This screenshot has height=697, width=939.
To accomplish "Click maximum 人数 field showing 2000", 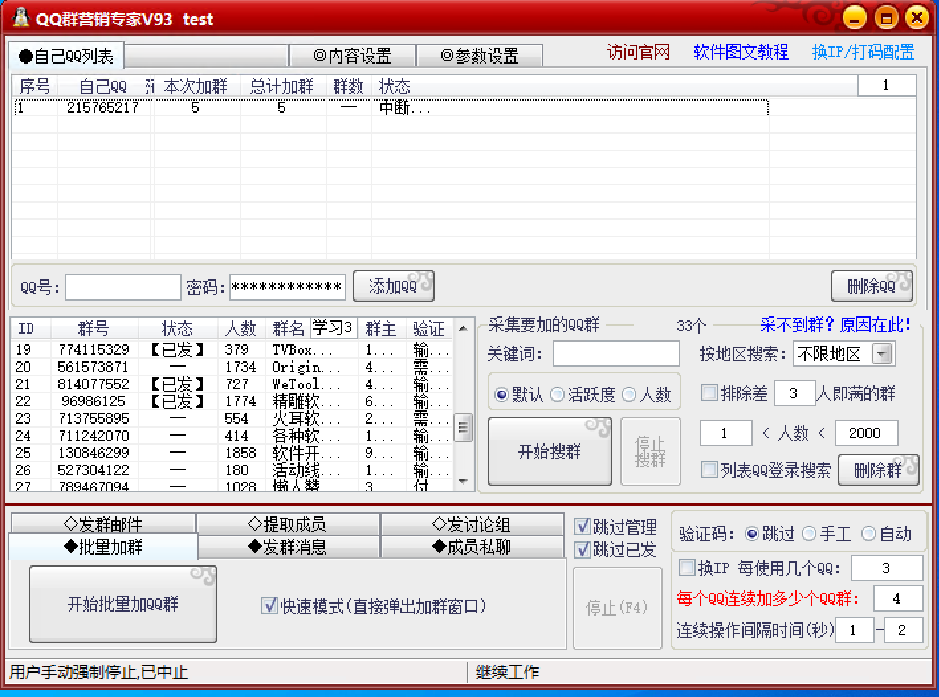I will click(x=866, y=433).
